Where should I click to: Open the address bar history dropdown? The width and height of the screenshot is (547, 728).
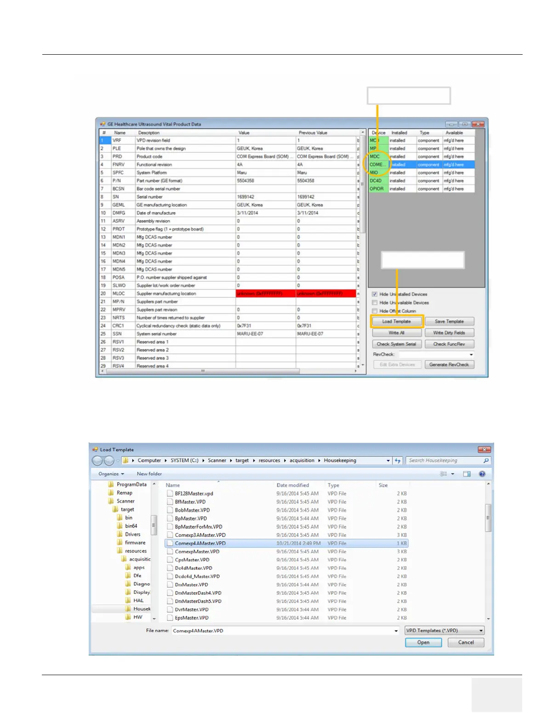[x=388, y=461]
